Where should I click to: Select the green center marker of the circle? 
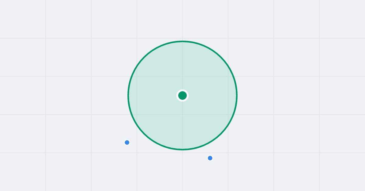[182, 95]
